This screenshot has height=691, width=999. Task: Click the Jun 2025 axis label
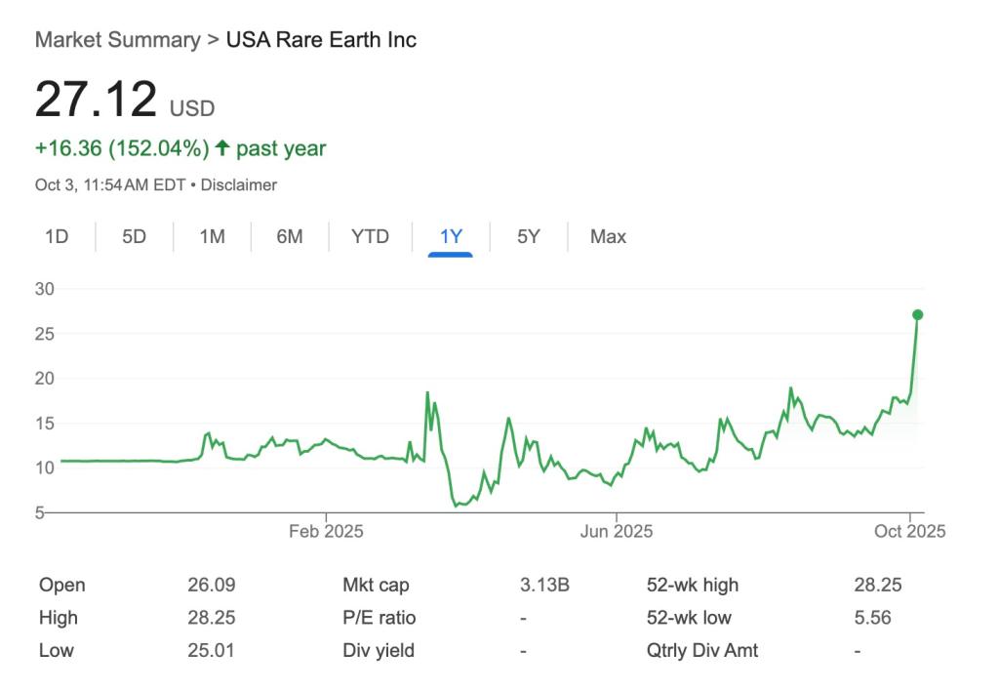pyautogui.click(x=617, y=532)
